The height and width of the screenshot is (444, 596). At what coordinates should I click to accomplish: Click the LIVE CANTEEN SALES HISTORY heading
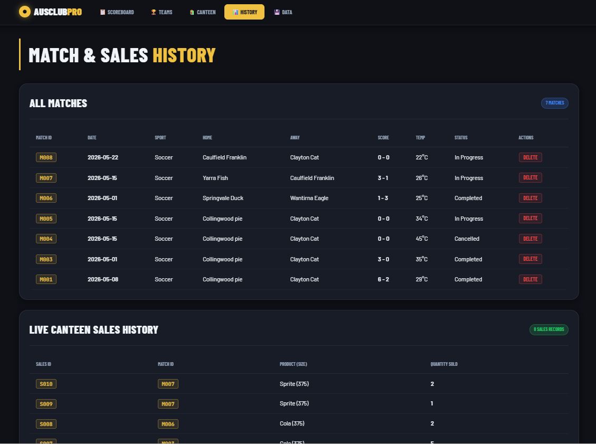(x=93, y=329)
